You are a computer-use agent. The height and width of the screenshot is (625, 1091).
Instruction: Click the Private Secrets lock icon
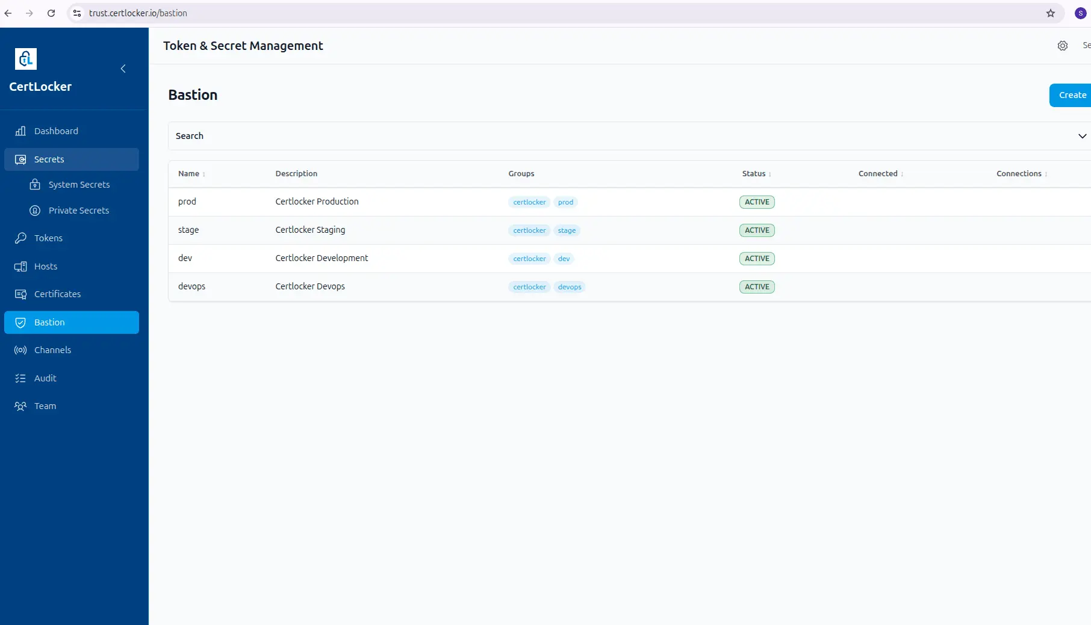35,211
